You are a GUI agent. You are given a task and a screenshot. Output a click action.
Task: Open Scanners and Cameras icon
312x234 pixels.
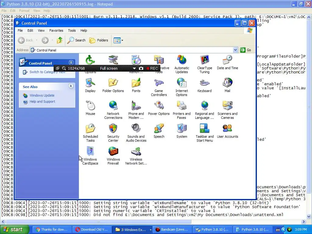click(227, 110)
